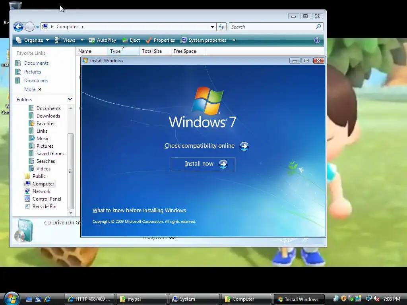Click the Views toolbar button

click(65, 40)
